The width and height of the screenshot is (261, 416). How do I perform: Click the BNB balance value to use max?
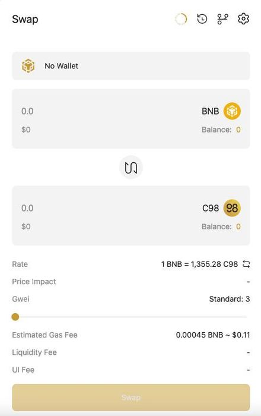238,130
